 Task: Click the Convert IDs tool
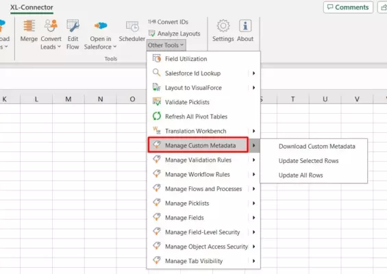[x=168, y=22]
